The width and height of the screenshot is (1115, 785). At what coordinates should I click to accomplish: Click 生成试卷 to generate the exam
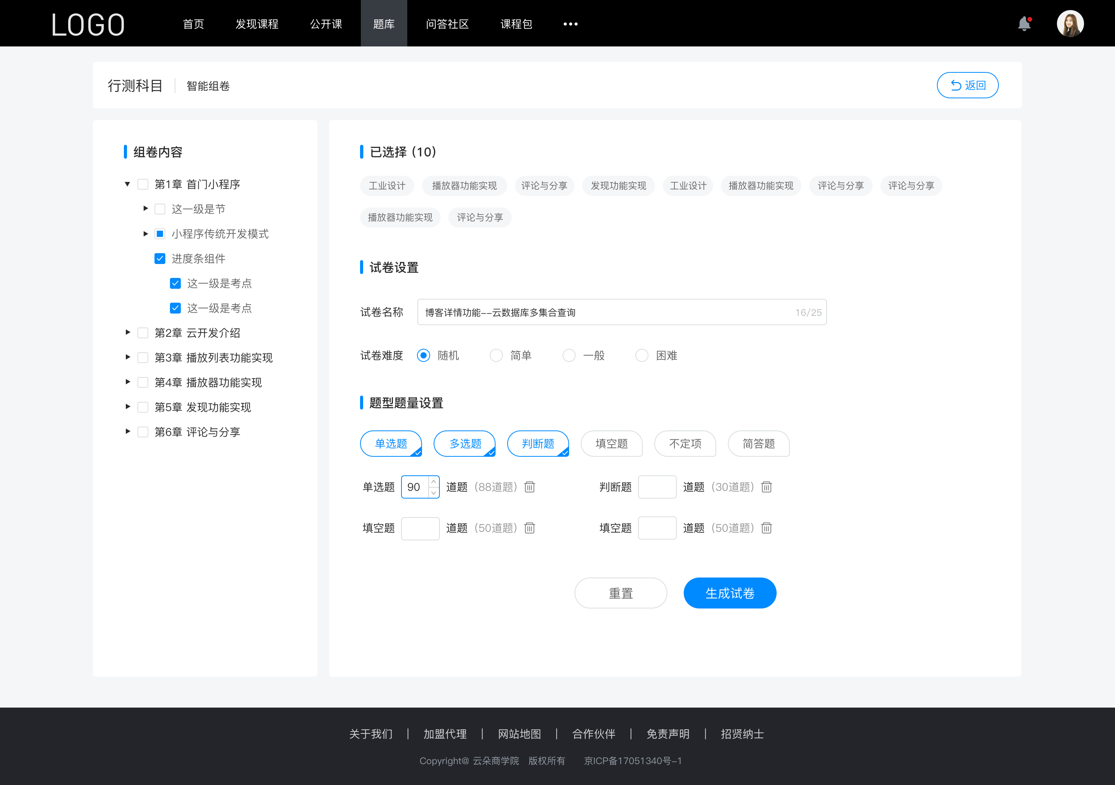[729, 592]
